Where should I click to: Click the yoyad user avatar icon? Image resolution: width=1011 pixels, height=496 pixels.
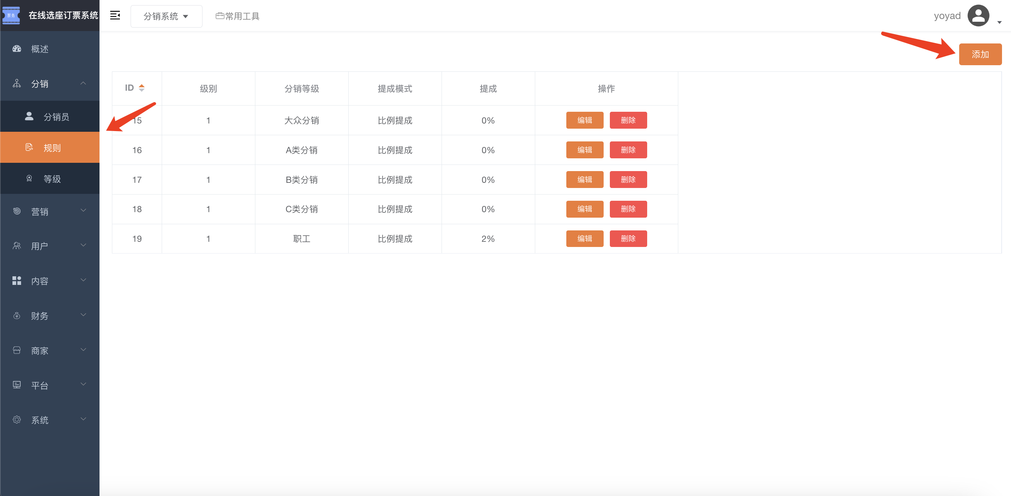point(979,16)
